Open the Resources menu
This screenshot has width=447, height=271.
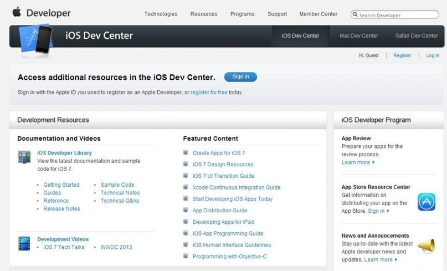[204, 14]
